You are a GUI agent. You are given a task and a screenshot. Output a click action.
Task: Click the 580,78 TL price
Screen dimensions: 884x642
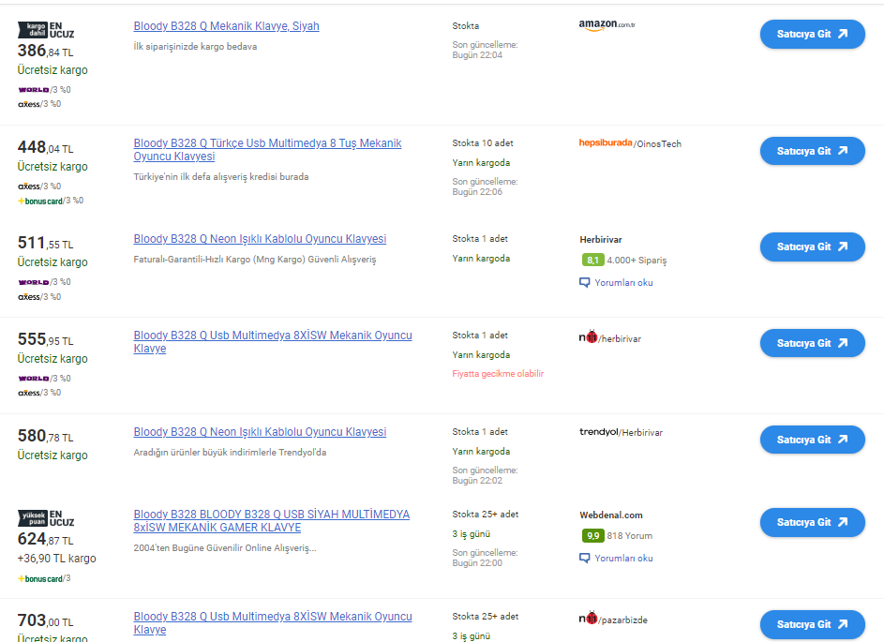point(45,436)
